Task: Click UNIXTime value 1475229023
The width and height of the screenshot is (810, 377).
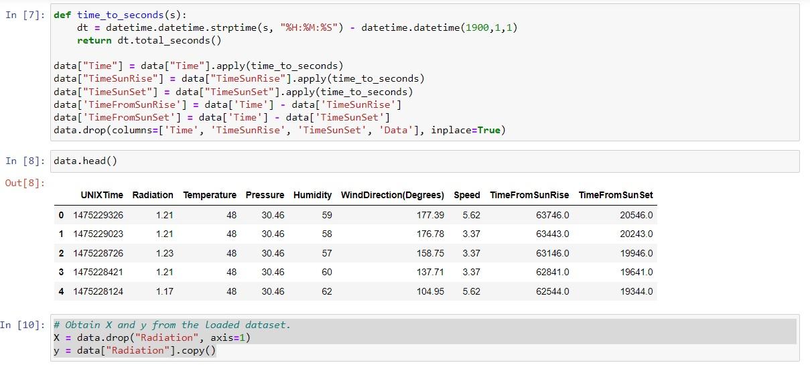Action: click(98, 234)
